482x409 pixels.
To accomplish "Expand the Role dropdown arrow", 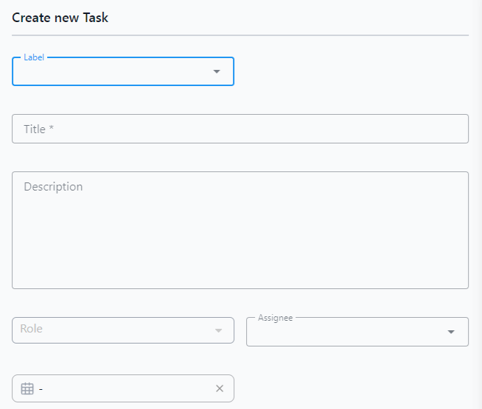I will 219,330.
